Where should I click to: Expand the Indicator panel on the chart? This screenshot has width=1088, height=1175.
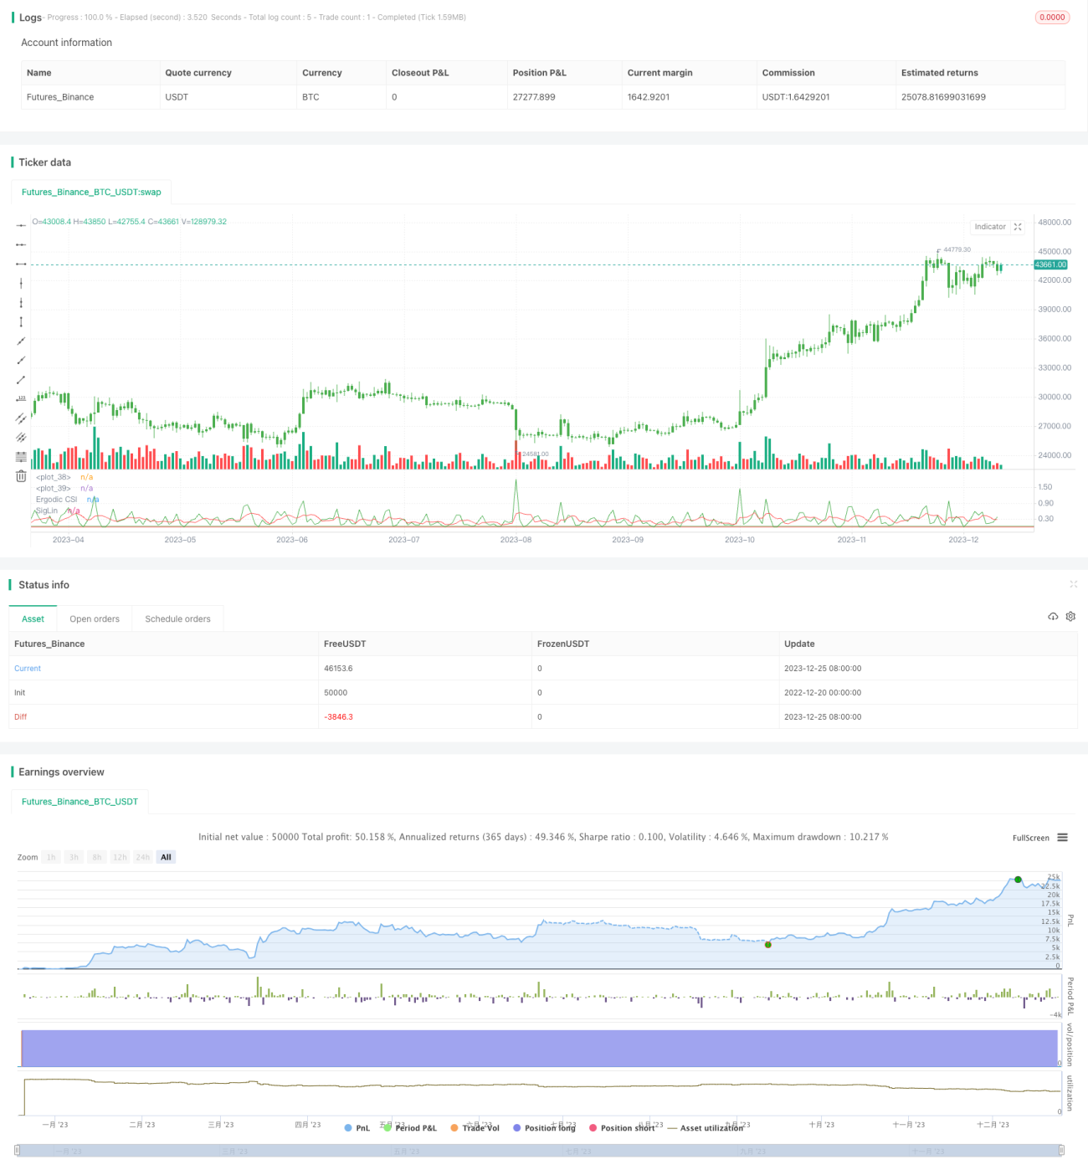coord(1018,227)
